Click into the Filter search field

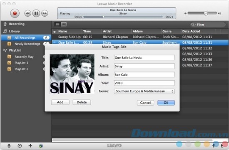tap(208, 25)
